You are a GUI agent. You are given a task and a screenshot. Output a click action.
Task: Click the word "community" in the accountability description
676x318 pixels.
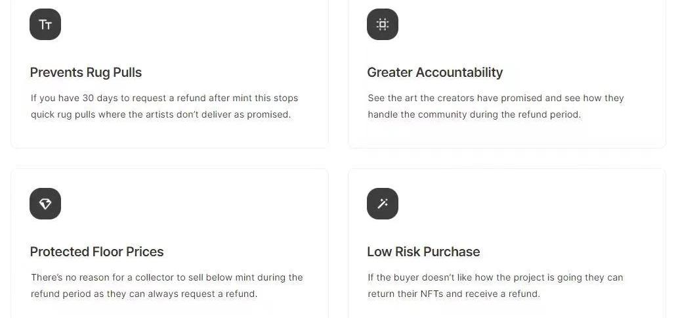click(441, 114)
